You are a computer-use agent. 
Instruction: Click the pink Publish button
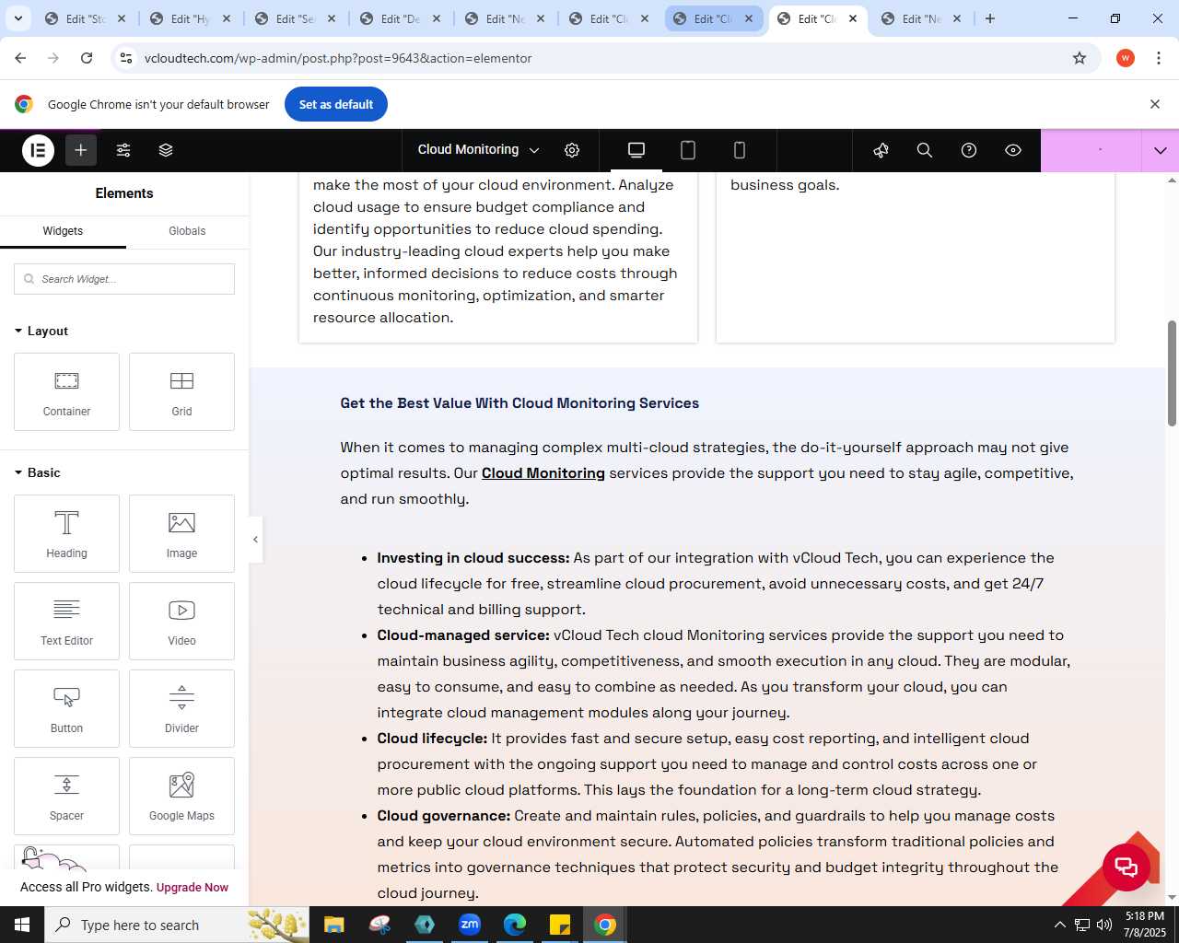tap(1091, 150)
